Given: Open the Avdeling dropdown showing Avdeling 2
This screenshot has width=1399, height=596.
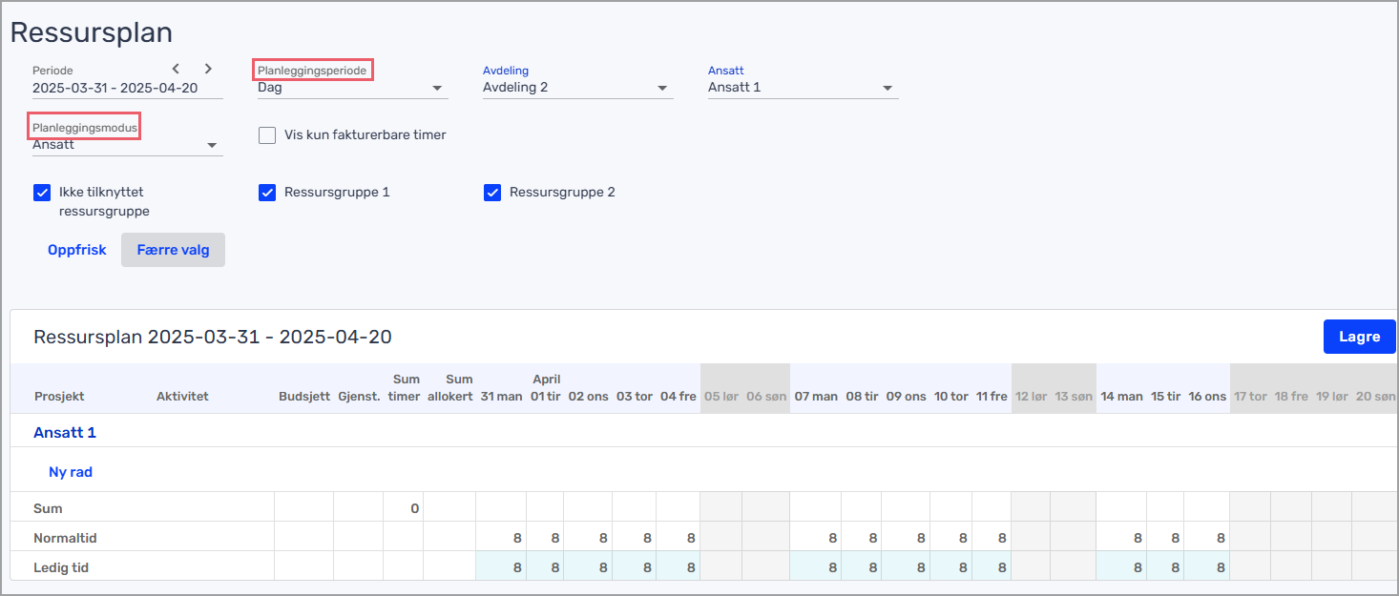Looking at the screenshot, I should coord(577,88).
